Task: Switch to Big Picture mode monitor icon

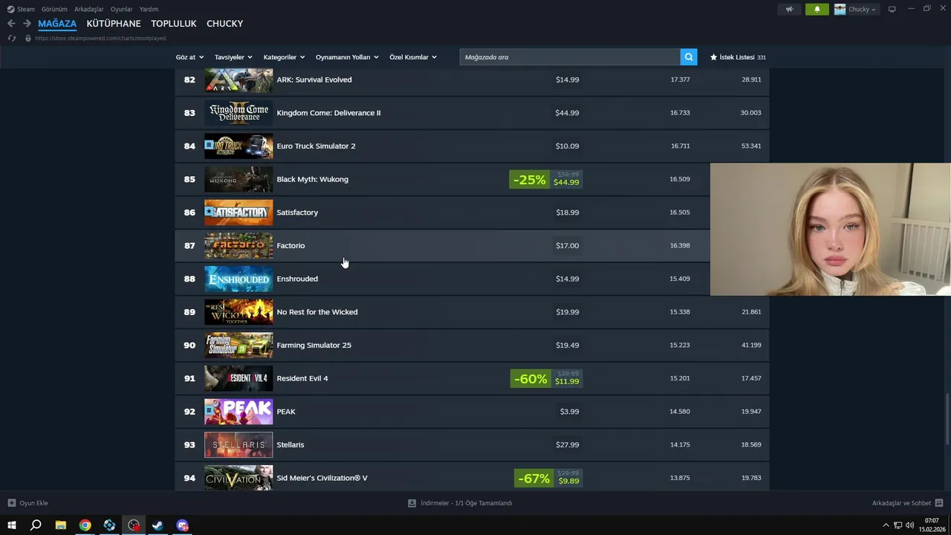Action: (x=892, y=10)
